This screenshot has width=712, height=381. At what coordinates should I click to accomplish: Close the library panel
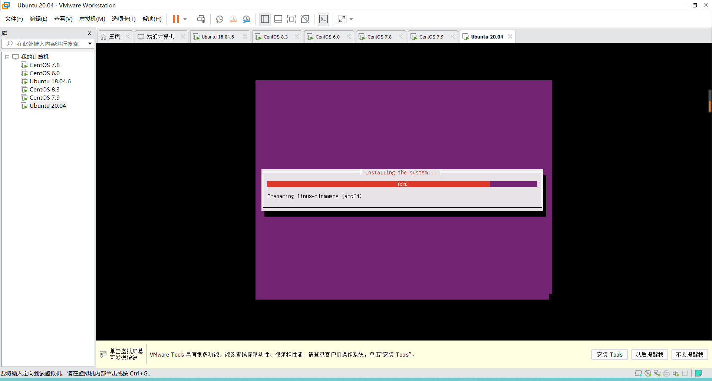point(89,33)
